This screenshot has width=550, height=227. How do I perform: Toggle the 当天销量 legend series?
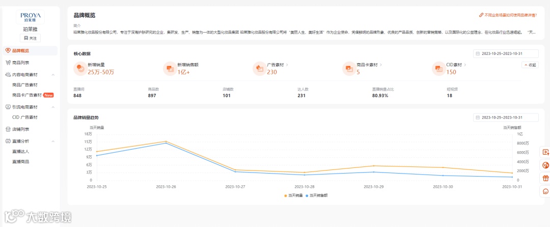click(x=293, y=195)
